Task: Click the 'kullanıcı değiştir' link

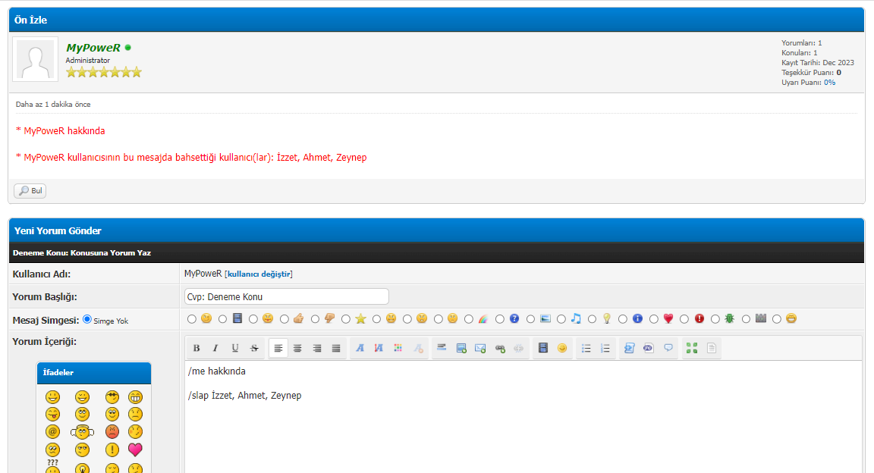Action: coord(259,274)
